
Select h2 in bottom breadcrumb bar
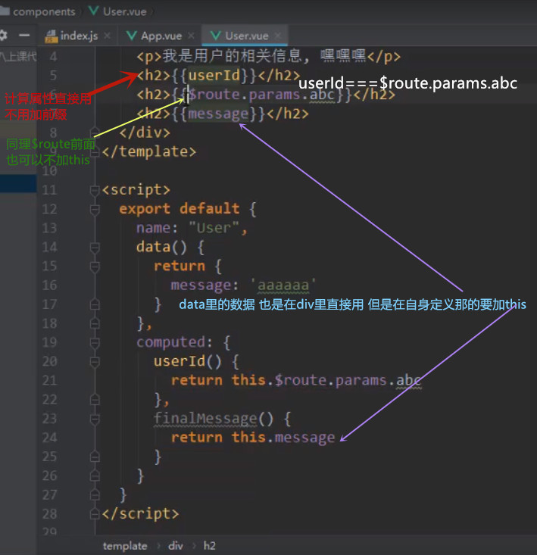(x=210, y=545)
